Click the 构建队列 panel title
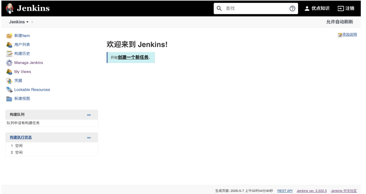 tap(17, 114)
